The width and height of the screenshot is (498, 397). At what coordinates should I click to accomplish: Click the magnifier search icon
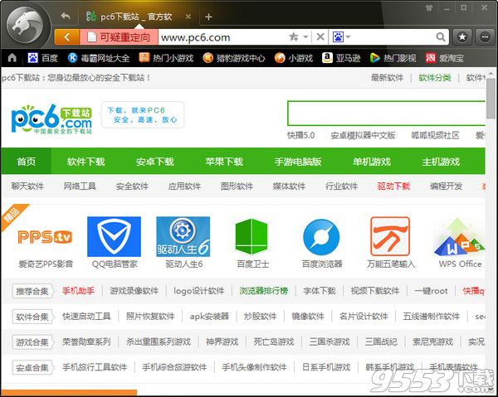(x=441, y=37)
